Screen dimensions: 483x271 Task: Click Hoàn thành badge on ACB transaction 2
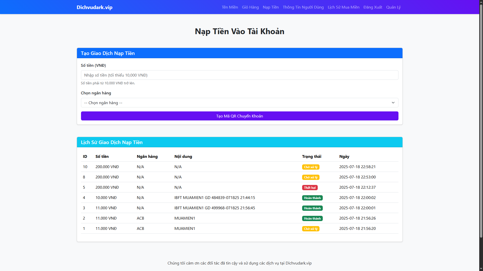pyautogui.click(x=312, y=219)
